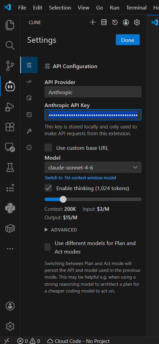Click the thinking tokens slider handle
Viewport: 159px width, 344px height.
point(63,199)
